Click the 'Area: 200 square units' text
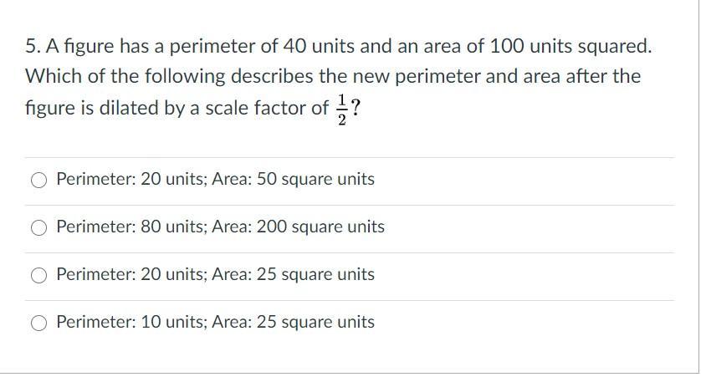This screenshot has width=701, height=377. pos(298,227)
